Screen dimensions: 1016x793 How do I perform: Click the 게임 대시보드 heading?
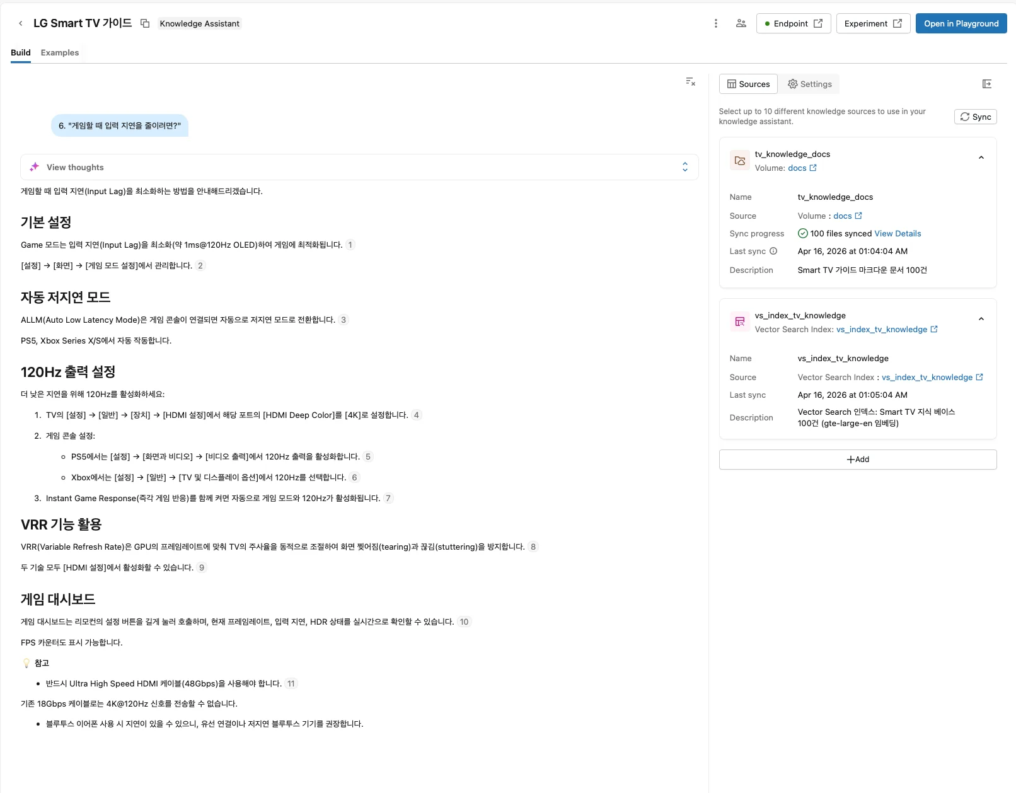[x=58, y=599]
